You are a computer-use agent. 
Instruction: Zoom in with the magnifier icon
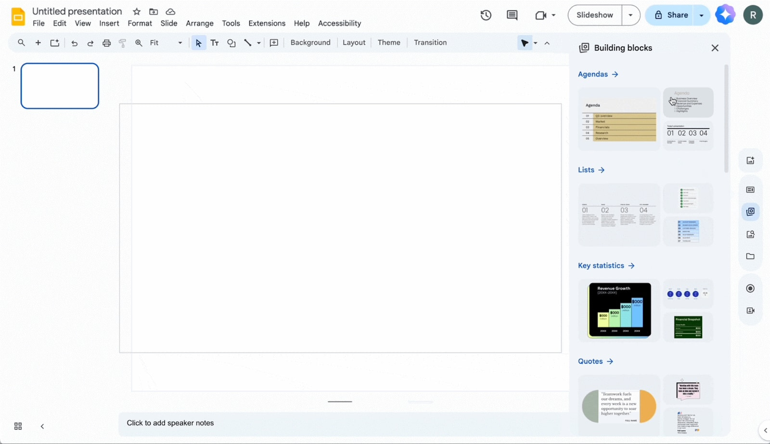[139, 43]
